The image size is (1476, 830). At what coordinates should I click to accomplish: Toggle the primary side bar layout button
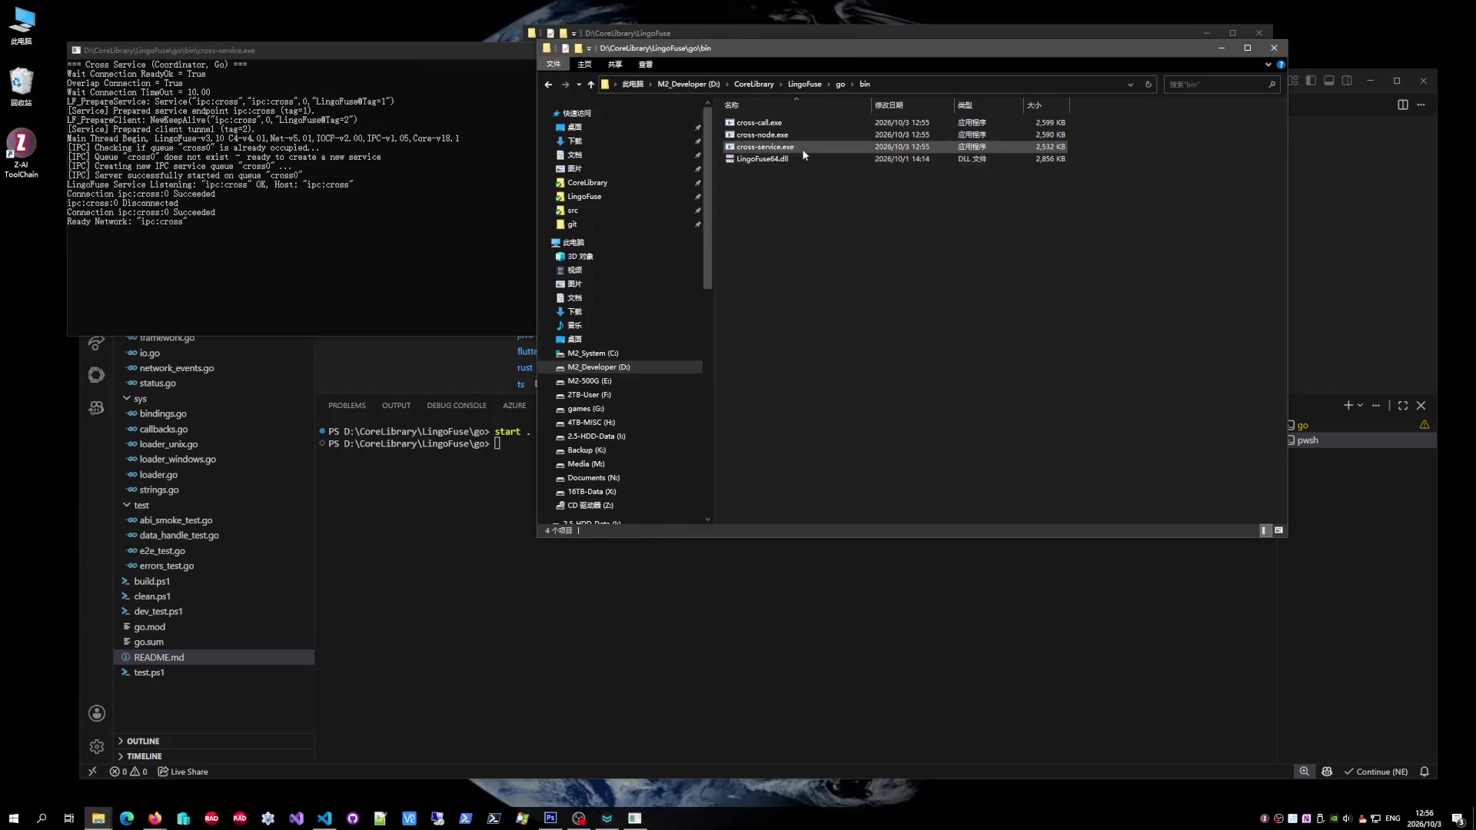point(1311,81)
